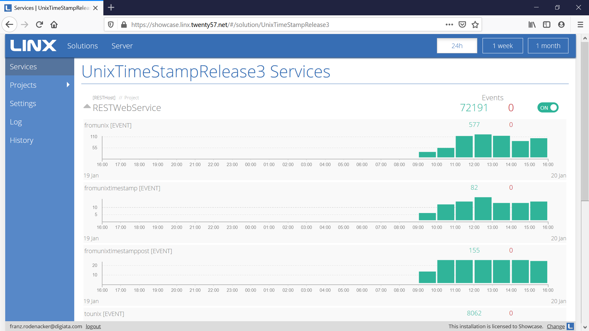Open the Firefox hamburger menu

[x=580, y=25]
